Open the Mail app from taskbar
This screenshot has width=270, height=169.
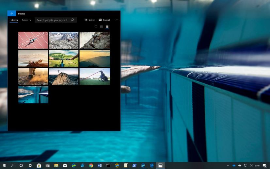pyautogui.click(x=65, y=165)
